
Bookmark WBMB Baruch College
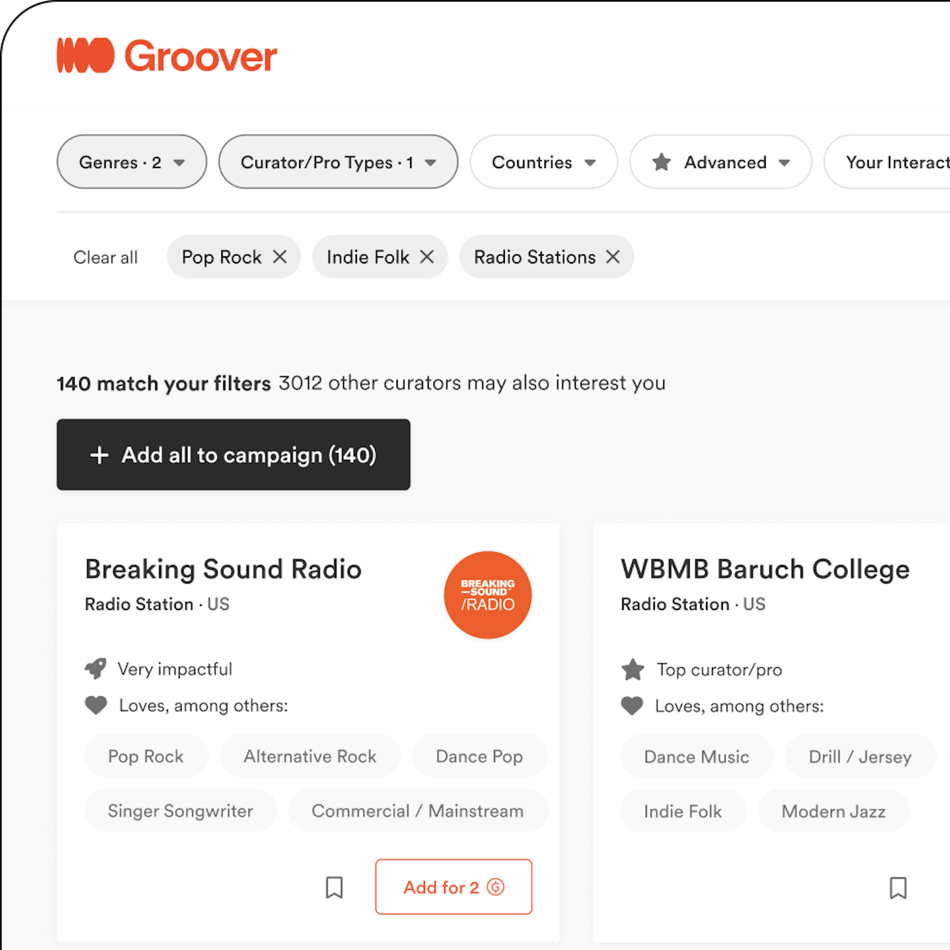click(x=898, y=887)
